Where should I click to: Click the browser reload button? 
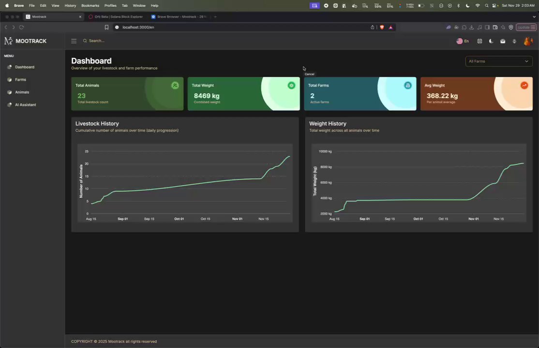(x=22, y=27)
